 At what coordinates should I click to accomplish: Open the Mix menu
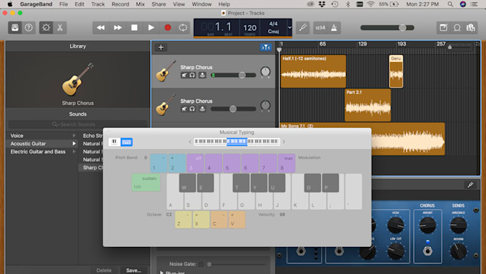pyautogui.click(x=140, y=4)
